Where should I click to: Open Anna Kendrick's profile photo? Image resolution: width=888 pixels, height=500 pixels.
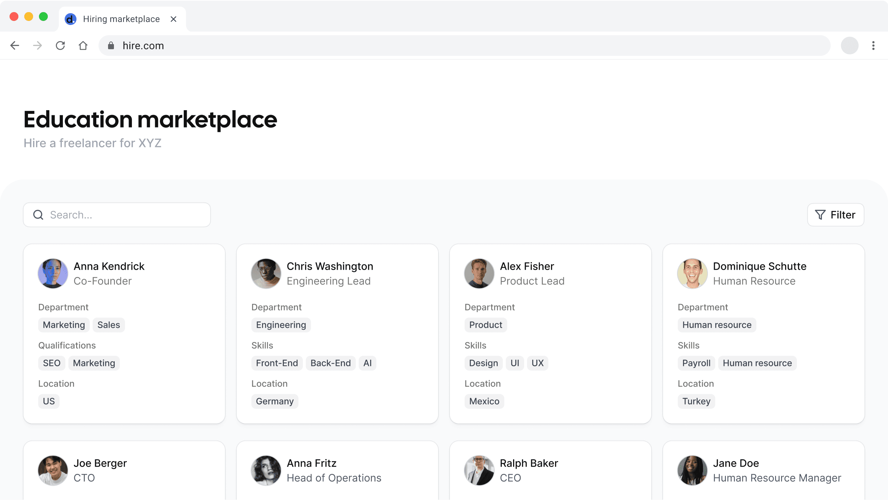pos(53,273)
